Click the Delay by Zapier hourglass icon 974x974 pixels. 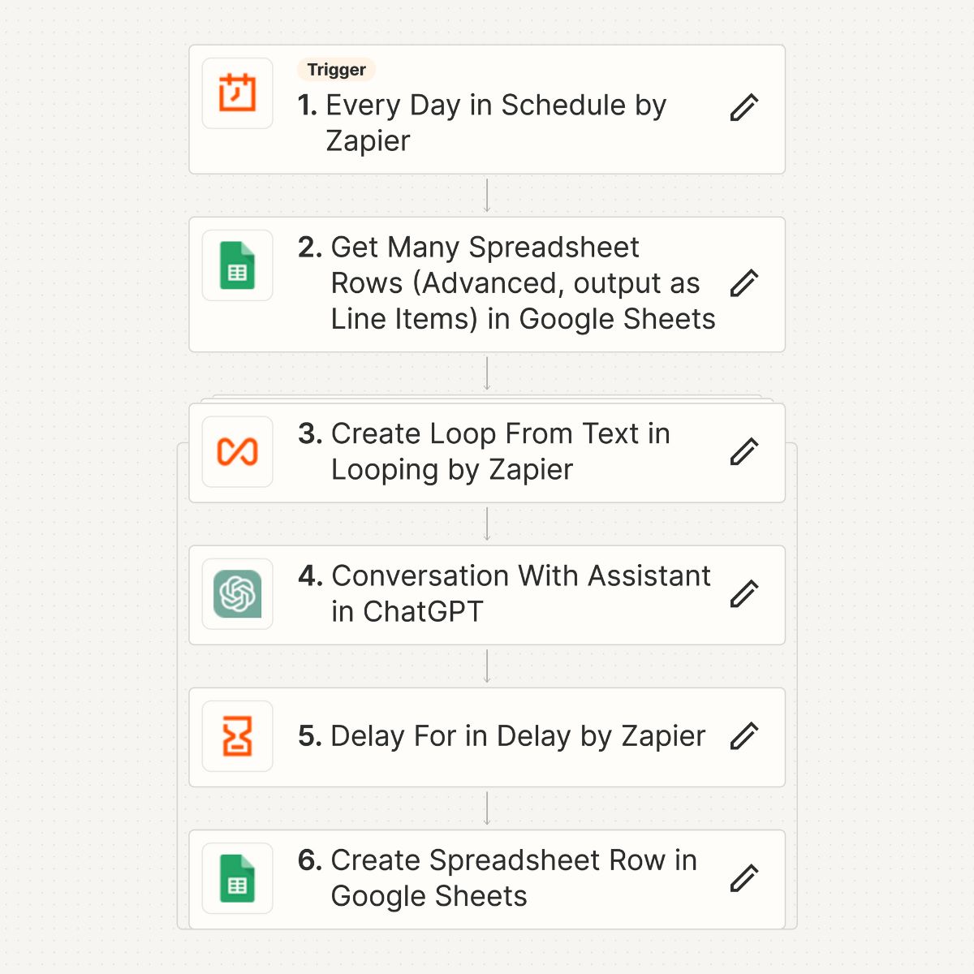(x=237, y=736)
